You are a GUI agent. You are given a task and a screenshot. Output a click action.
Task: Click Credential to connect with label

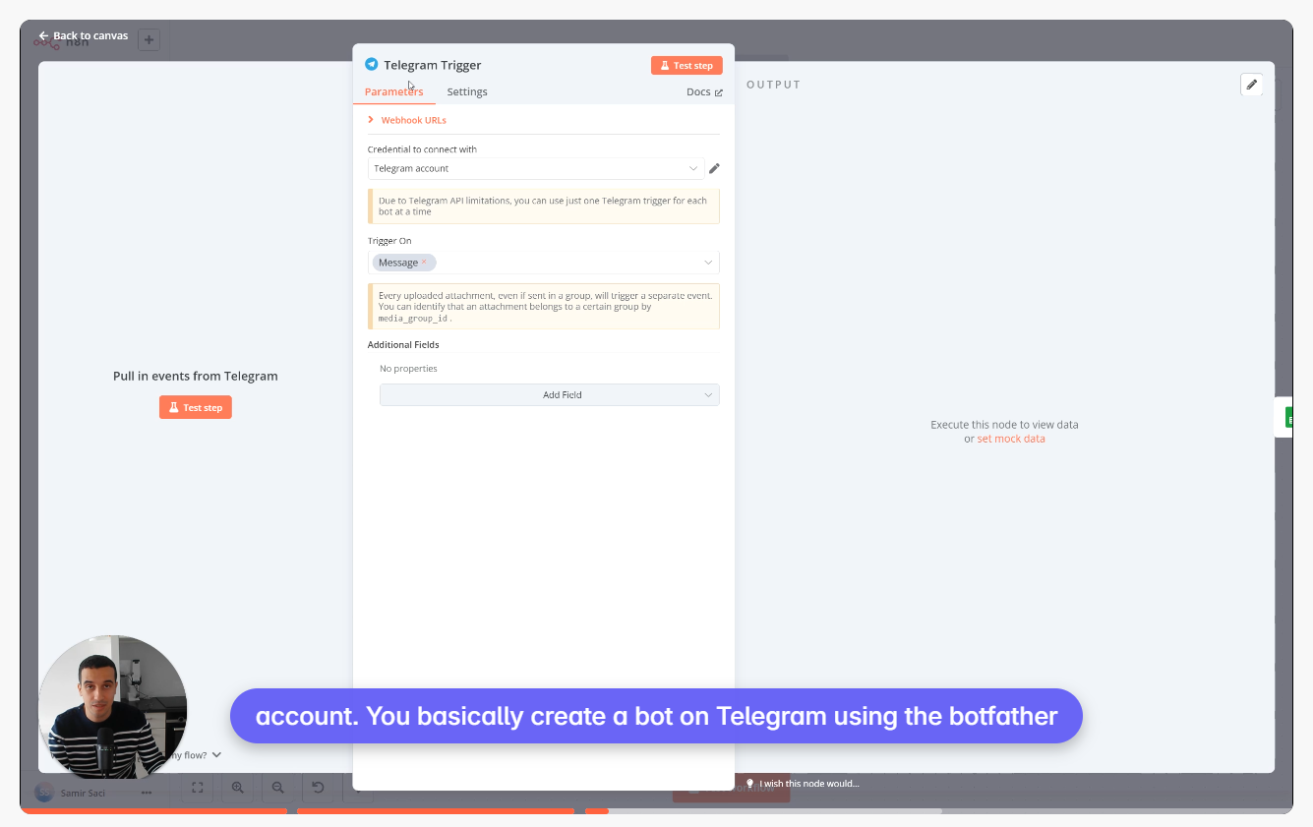coord(422,149)
